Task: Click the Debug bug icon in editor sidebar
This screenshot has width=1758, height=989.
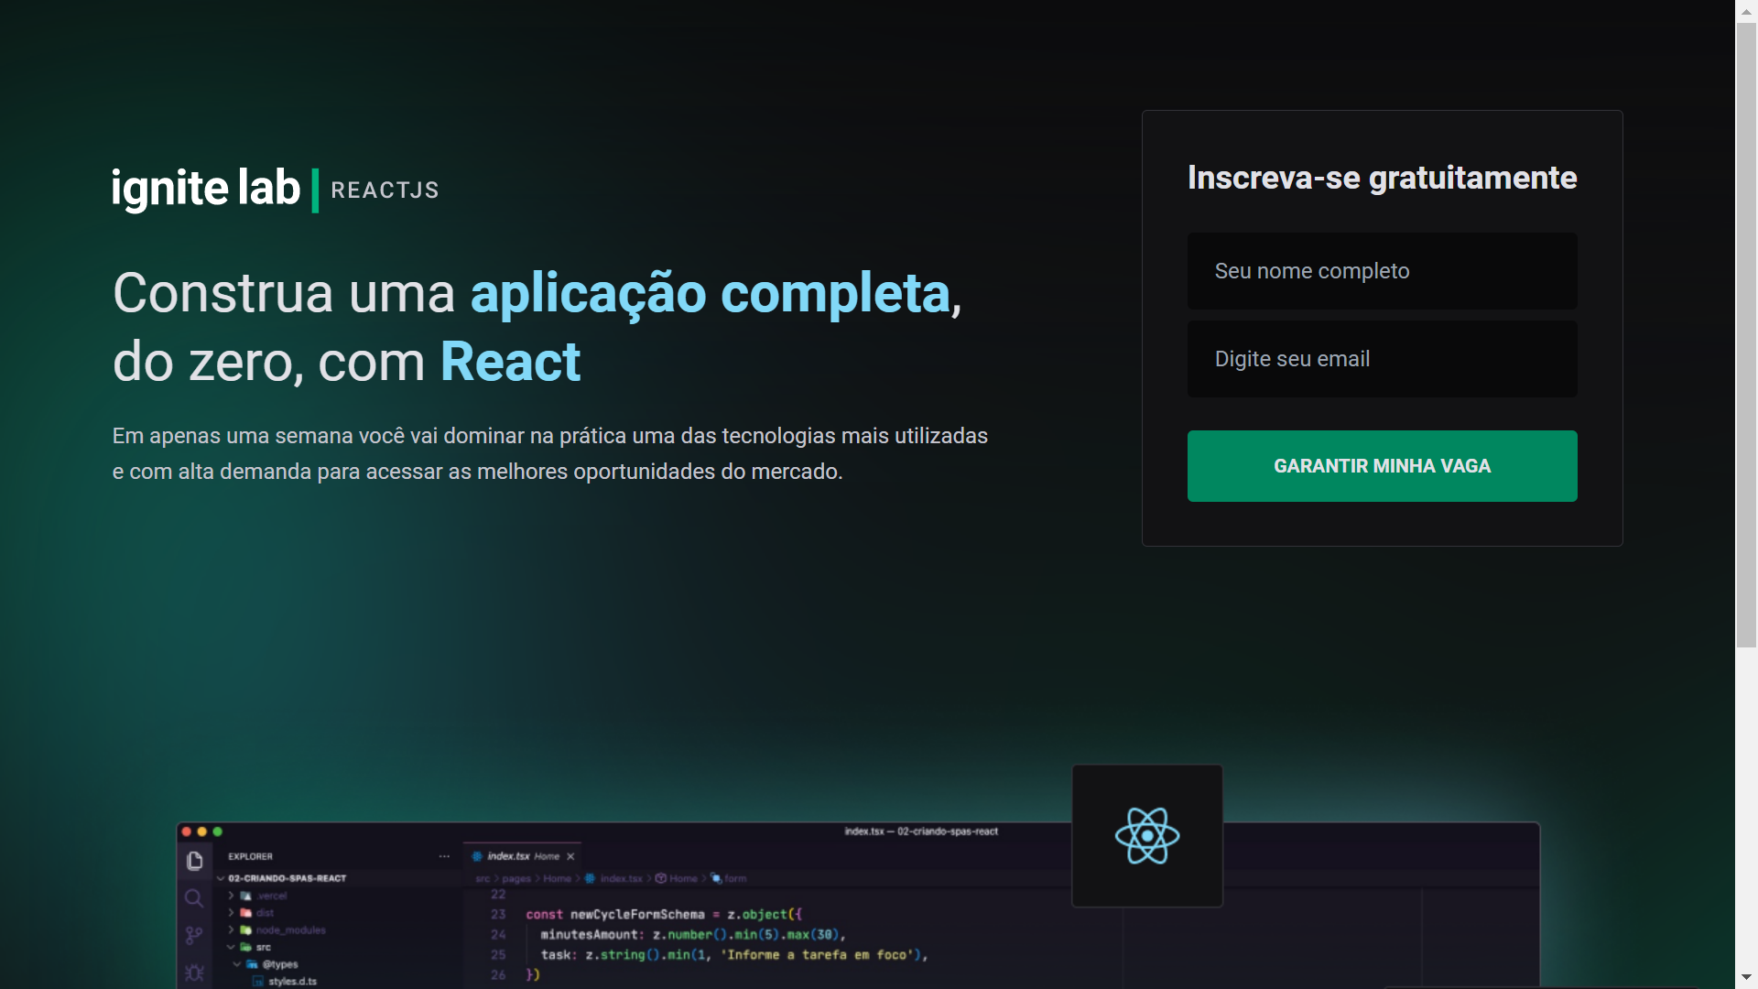Action: point(194,973)
